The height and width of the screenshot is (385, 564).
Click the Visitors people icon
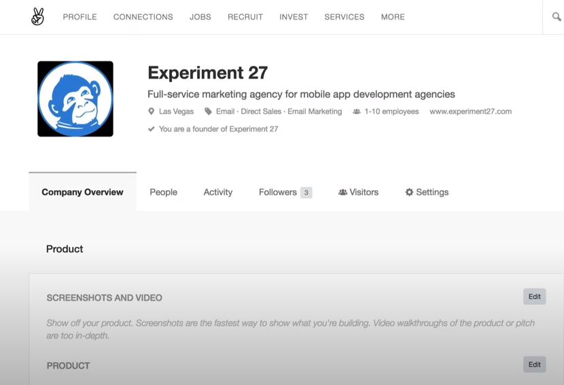[342, 192]
